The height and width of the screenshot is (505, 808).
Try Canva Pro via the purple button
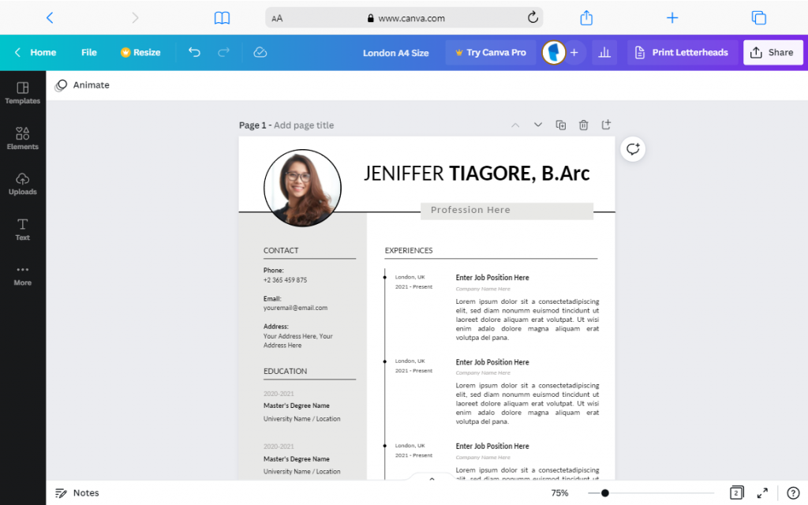(490, 52)
